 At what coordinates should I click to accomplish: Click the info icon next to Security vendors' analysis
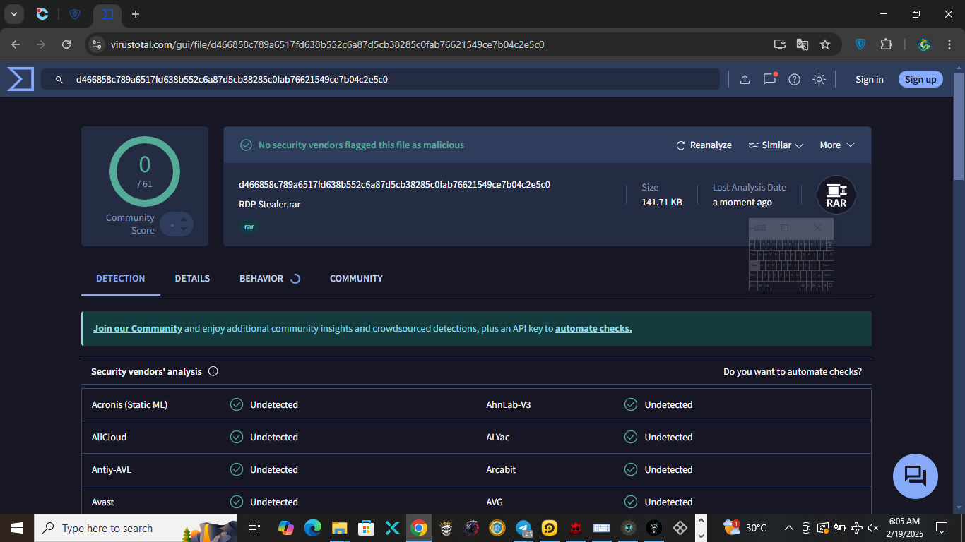pos(213,371)
